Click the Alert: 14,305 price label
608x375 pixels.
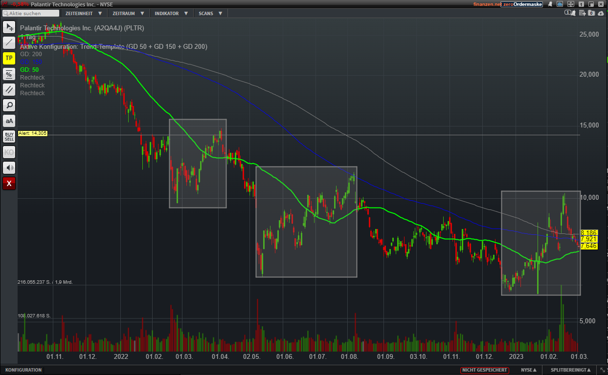32,133
